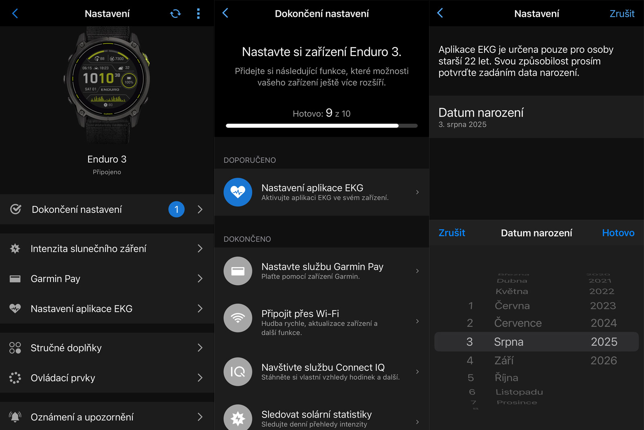
Task: Go back from Dokončení nastavení screen
Action: click(x=225, y=13)
